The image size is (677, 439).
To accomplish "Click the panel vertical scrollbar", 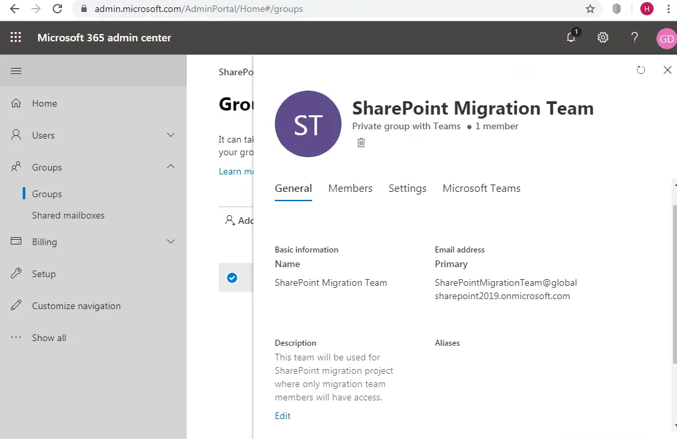I will tap(674, 284).
